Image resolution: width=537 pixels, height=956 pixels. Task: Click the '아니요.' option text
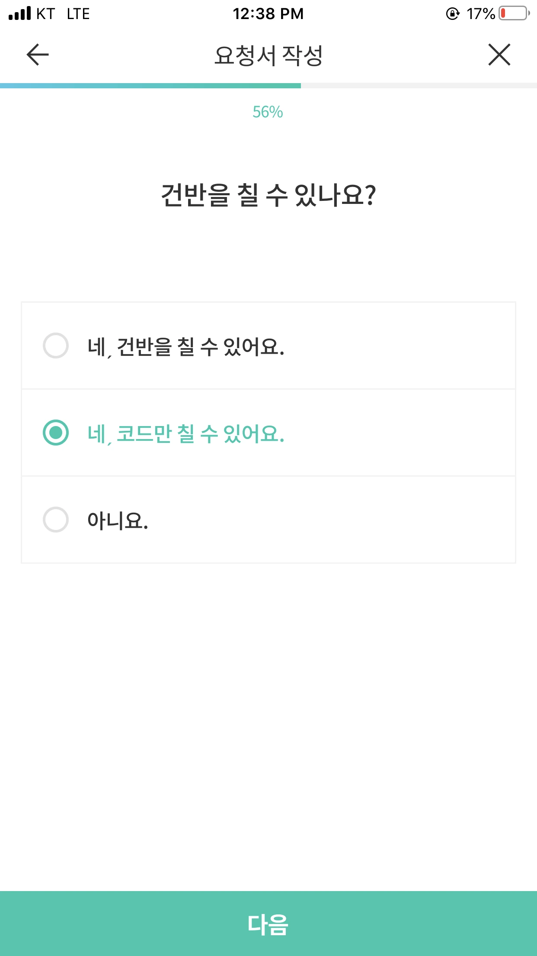pos(118,520)
